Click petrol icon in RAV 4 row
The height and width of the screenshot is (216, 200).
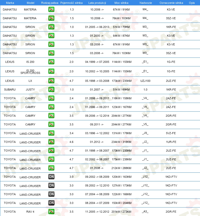tap(51, 212)
